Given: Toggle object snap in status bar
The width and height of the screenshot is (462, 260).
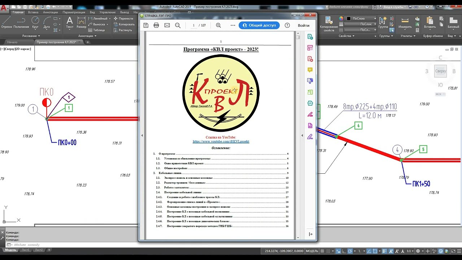Looking at the screenshot, I should coord(375,251).
